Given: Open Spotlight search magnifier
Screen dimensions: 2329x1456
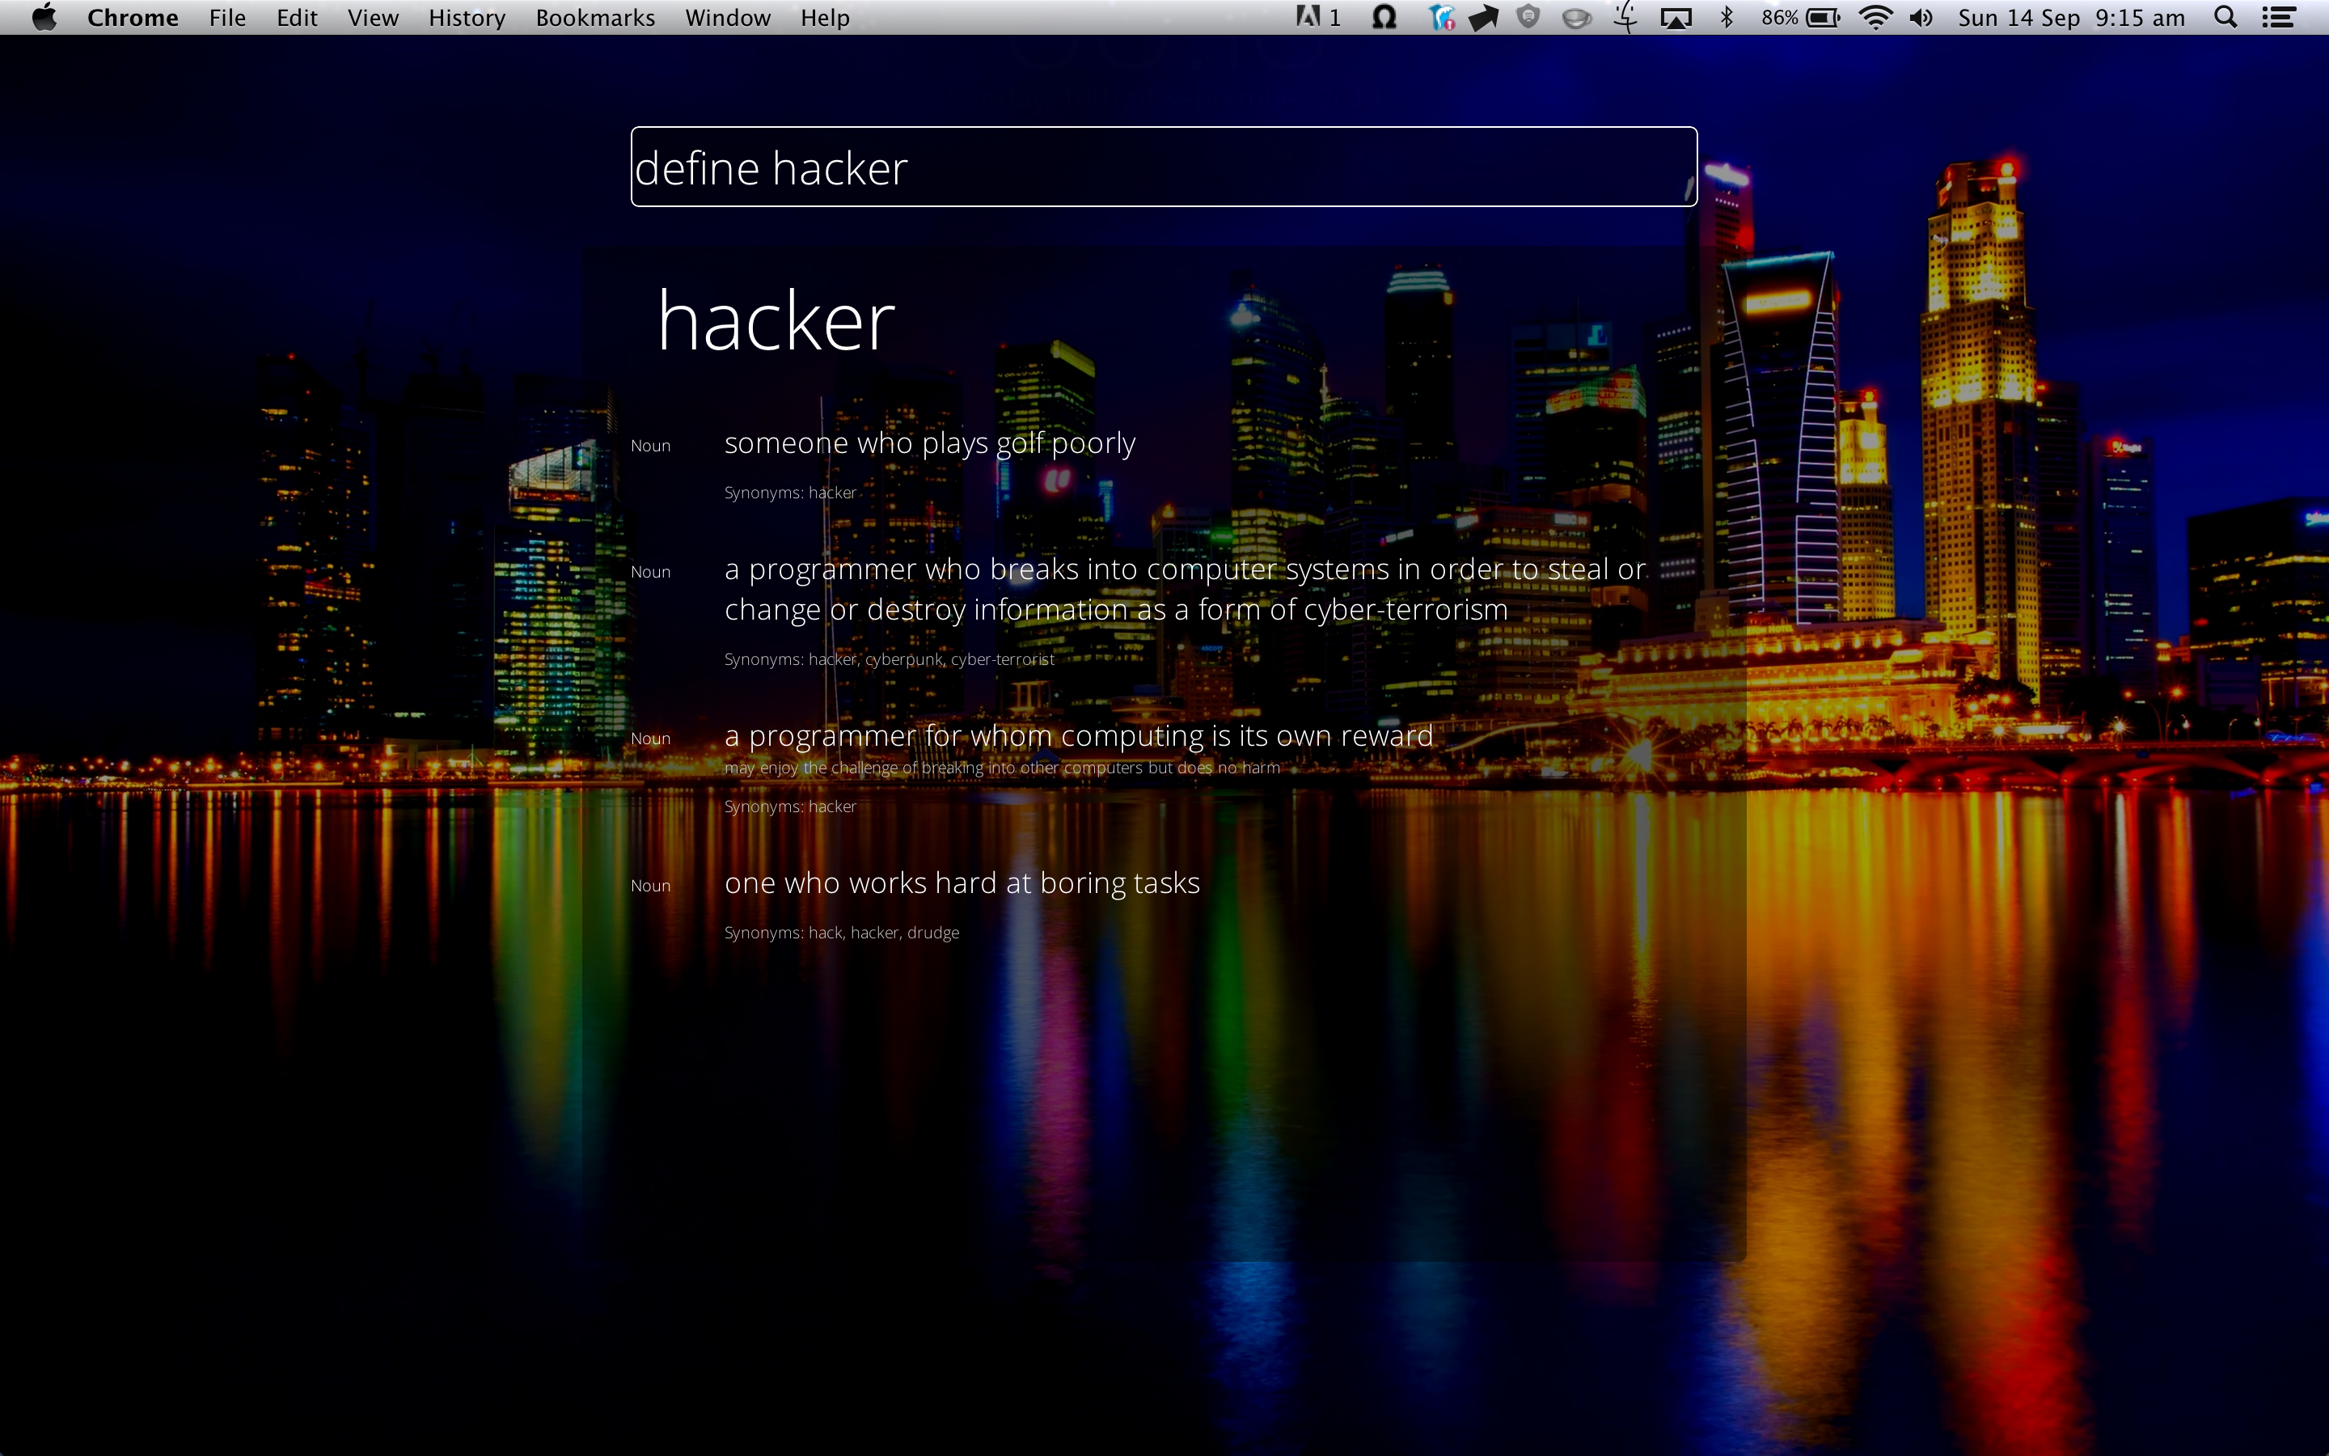Looking at the screenshot, I should 2225,17.
